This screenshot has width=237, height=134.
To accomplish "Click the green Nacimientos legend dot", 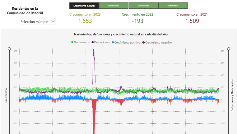I will pyautogui.click(x=72, y=42).
